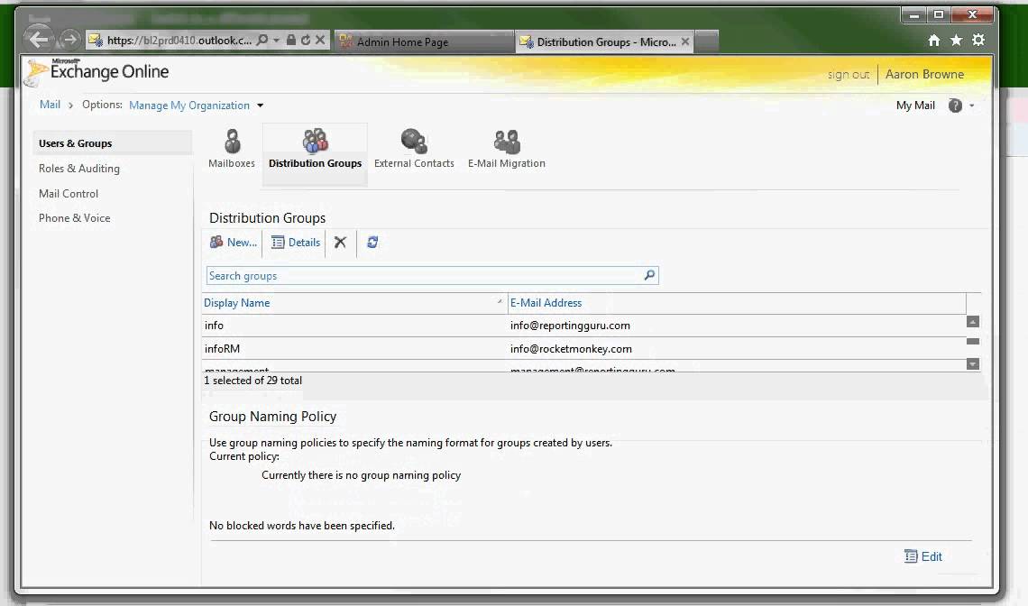Select Users & Groups in sidebar
Image resolution: width=1028 pixels, height=606 pixels.
pos(112,143)
